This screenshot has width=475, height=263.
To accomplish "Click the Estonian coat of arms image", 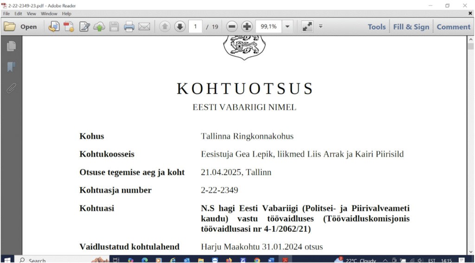I will point(244,47).
